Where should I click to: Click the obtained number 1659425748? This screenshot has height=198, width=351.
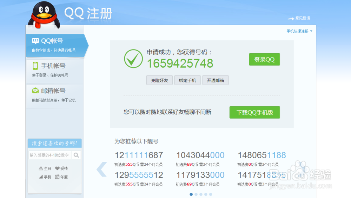tap(180, 64)
